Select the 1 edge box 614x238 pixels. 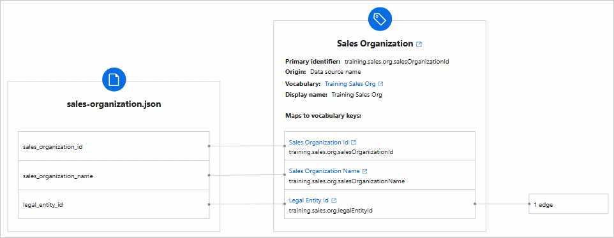[x=568, y=204]
